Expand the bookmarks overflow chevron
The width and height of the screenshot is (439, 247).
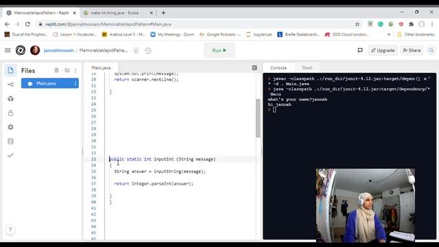click(389, 34)
